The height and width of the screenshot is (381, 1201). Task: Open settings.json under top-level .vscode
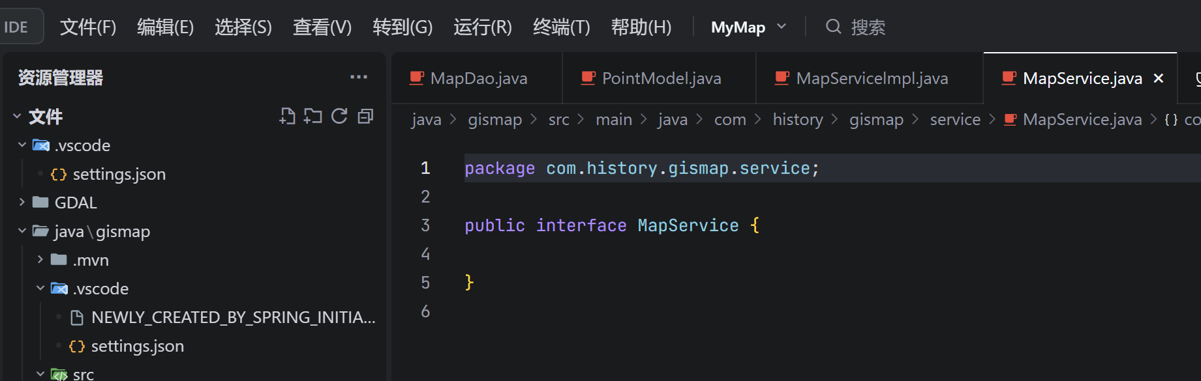pyautogui.click(x=119, y=174)
